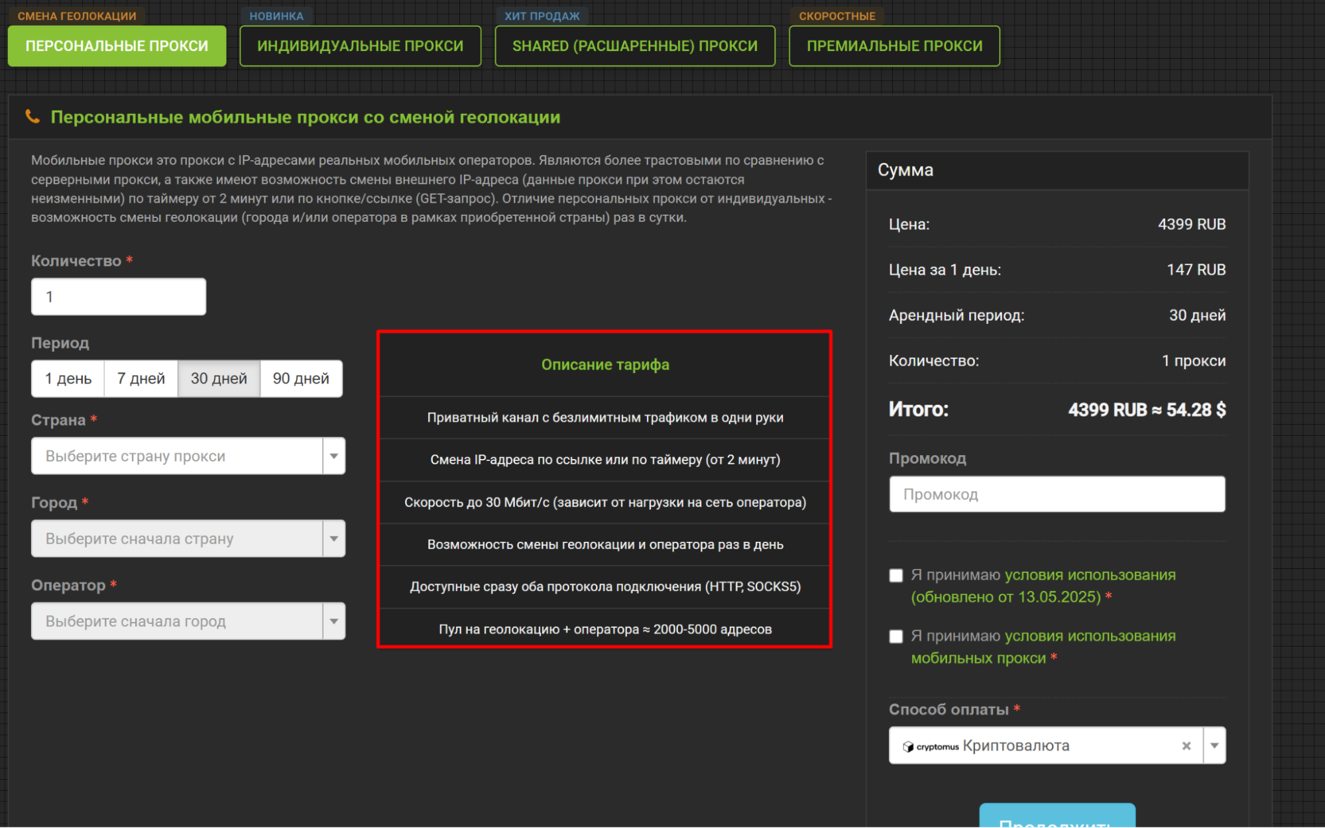This screenshot has height=828, width=1325.
Task: Focus the promo code input field
Action: (1057, 494)
